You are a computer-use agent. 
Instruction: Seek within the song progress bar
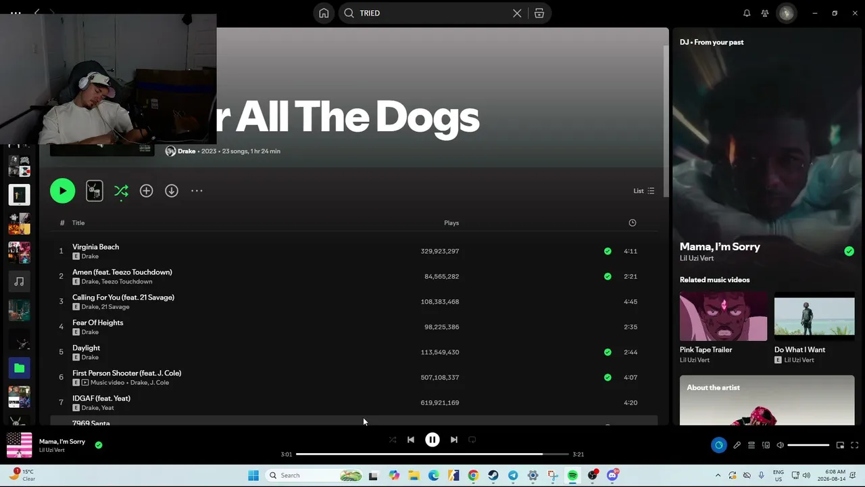coord(432,454)
